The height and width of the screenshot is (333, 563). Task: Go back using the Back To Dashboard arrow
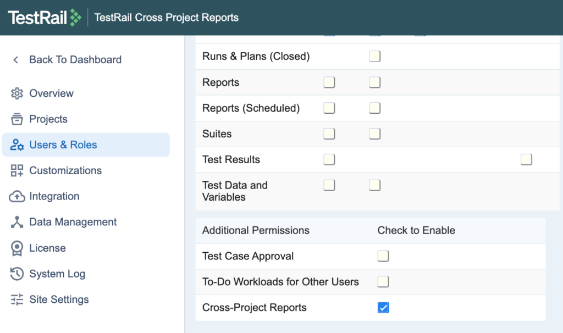(16, 60)
